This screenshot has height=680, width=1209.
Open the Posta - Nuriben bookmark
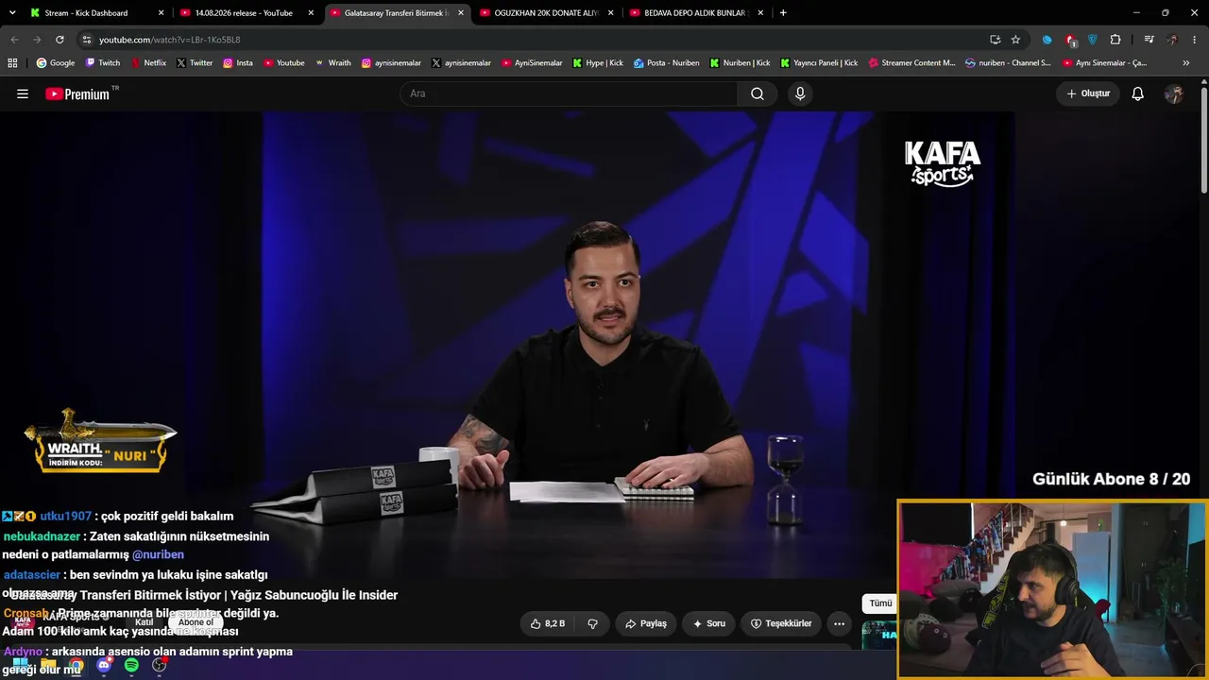[x=667, y=63]
